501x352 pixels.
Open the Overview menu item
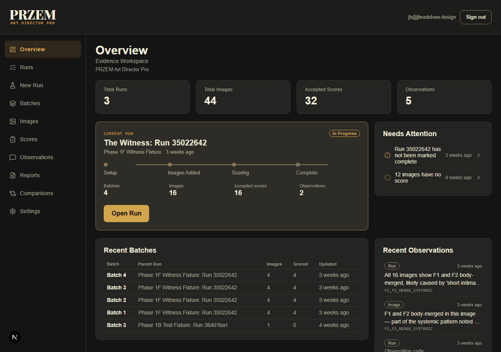[x=43, y=49]
